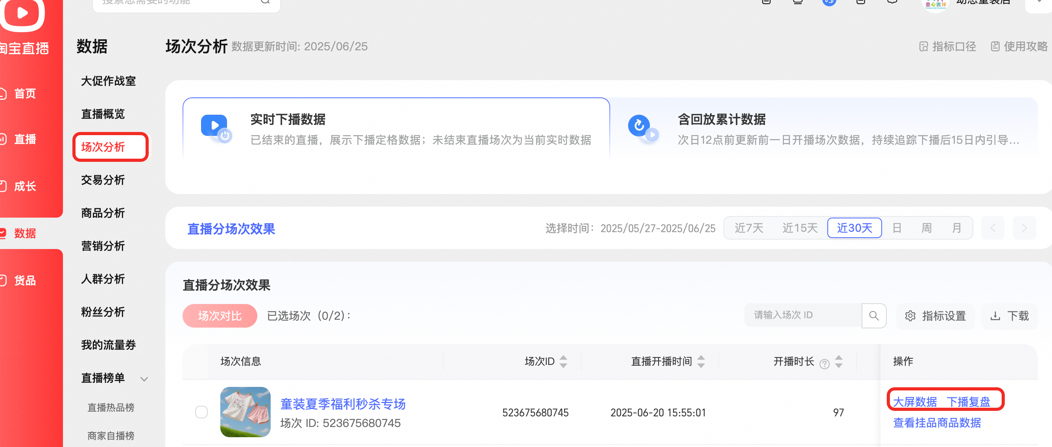Sort by 场次ID column
Viewport: 1052px width, 447px height.
(563, 361)
